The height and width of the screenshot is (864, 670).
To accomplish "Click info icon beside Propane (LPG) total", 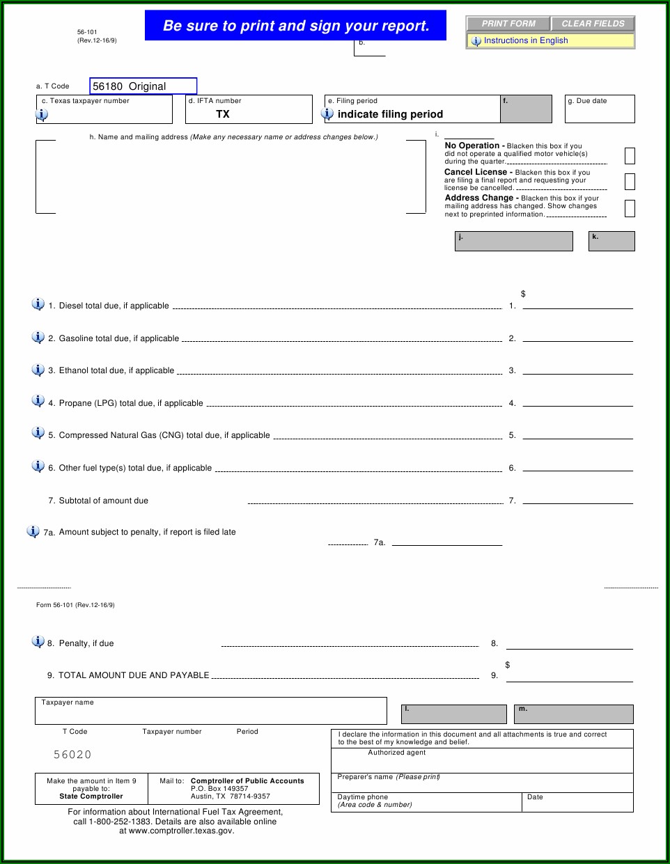I will tap(38, 401).
